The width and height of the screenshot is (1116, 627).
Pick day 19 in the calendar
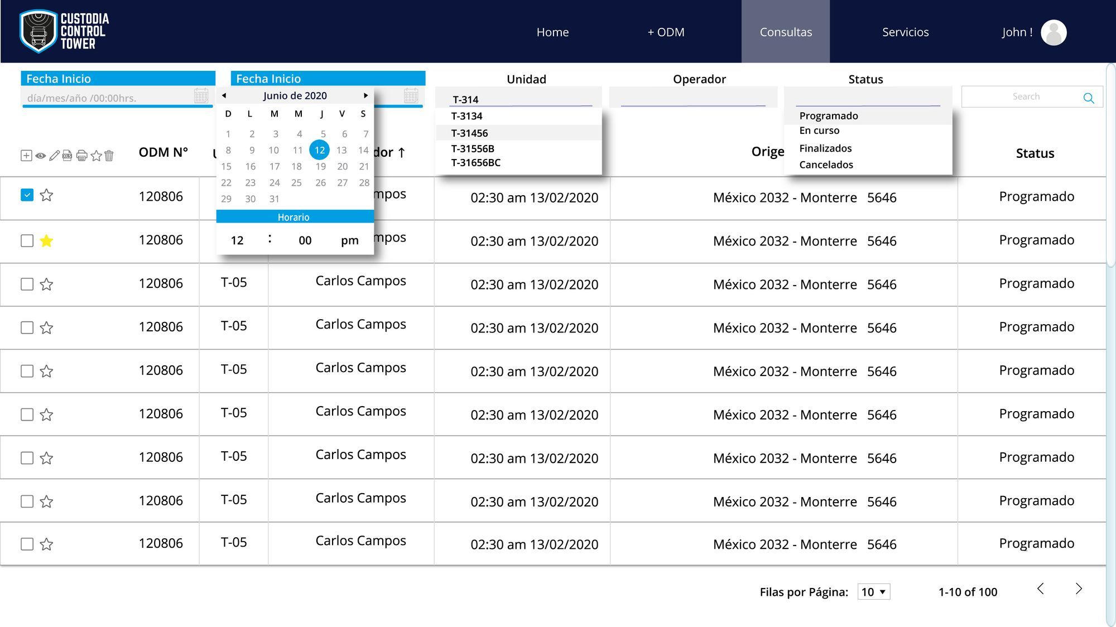(x=320, y=166)
